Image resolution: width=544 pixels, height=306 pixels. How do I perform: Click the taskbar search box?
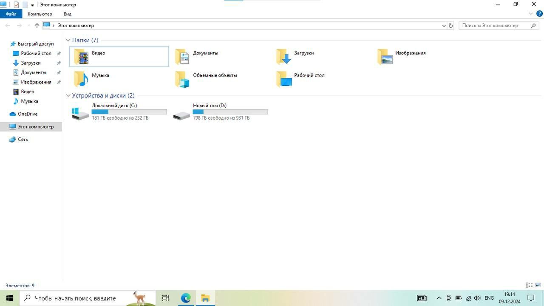pyautogui.click(x=88, y=298)
